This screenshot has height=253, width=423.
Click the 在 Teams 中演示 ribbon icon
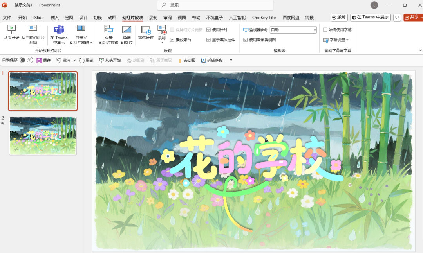click(59, 30)
